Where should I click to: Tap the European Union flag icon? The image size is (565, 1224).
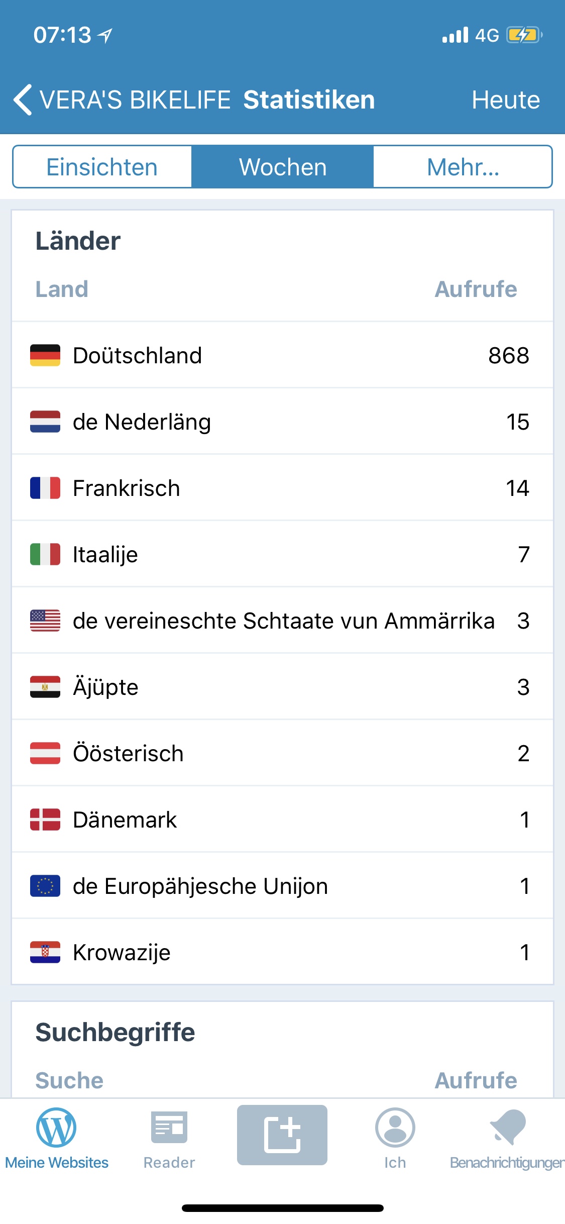point(45,886)
